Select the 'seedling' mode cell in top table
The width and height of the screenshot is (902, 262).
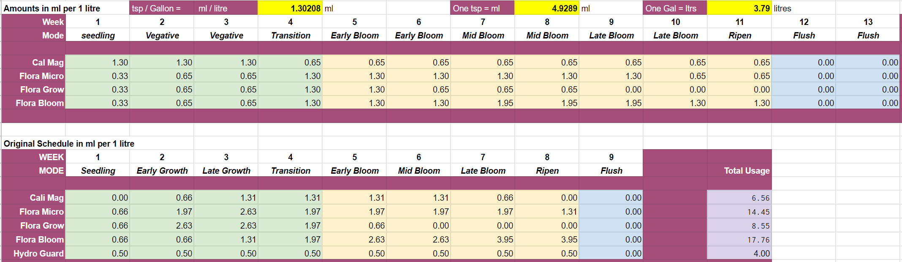click(98, 35)
